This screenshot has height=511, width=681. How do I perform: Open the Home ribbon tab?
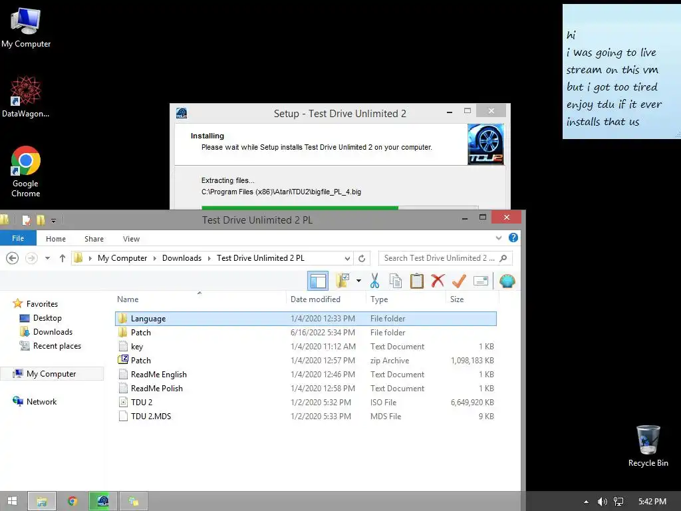pyautogui.click(x=56, y=239)
